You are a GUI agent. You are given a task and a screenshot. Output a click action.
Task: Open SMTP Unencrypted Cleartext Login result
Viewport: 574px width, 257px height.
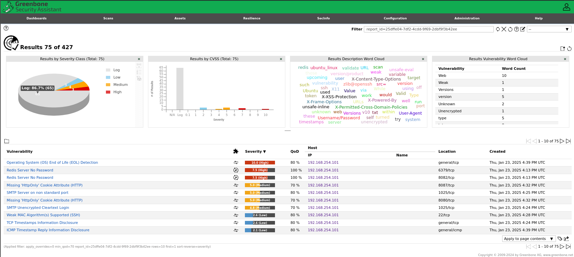pos(38,208)
